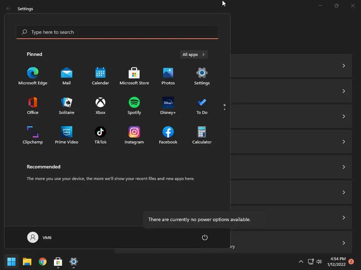Open the clock showing 4:54 PM

click(x=336, y=262)
